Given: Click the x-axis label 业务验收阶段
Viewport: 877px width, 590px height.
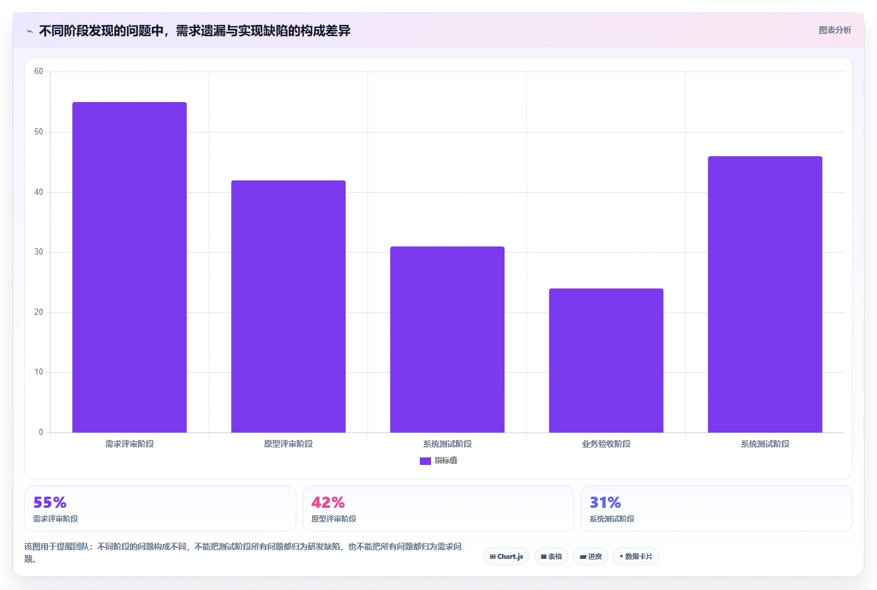Looking at the screenshot, I should point(606,444).
